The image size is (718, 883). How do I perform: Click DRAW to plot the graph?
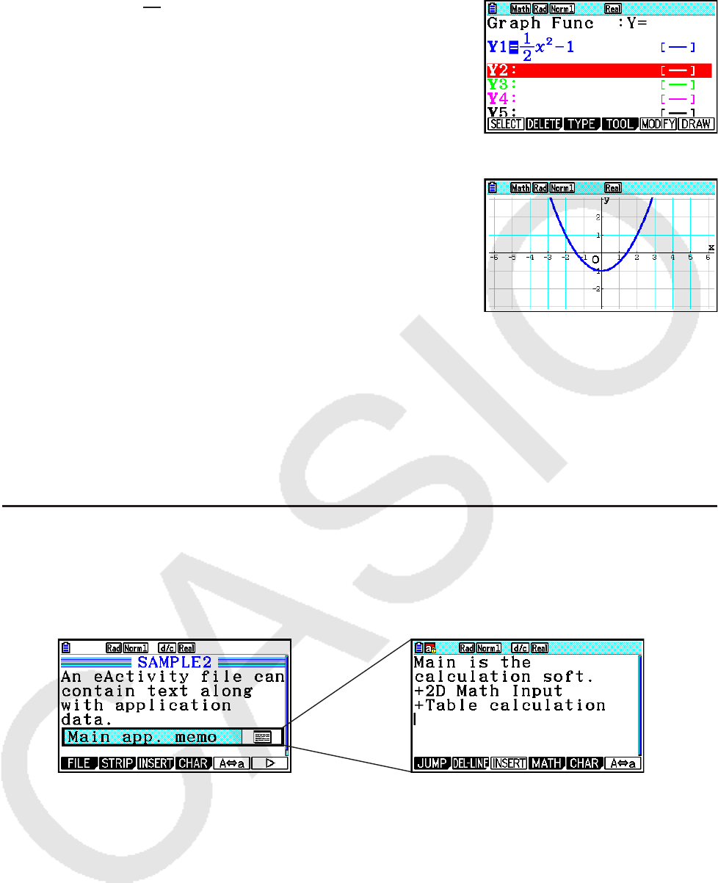(695, 124)
